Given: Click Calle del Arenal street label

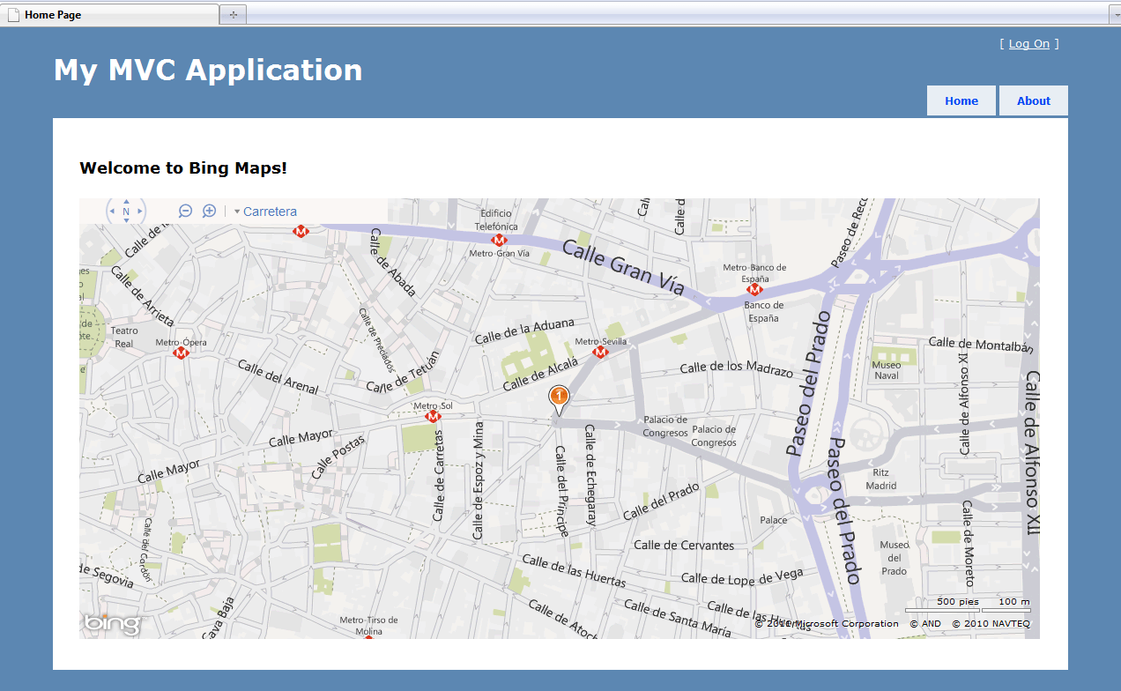Looking at the screenshot, I should (x=278, y=377).
